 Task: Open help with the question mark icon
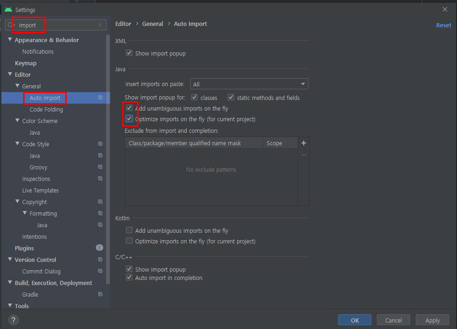[13, 320]
